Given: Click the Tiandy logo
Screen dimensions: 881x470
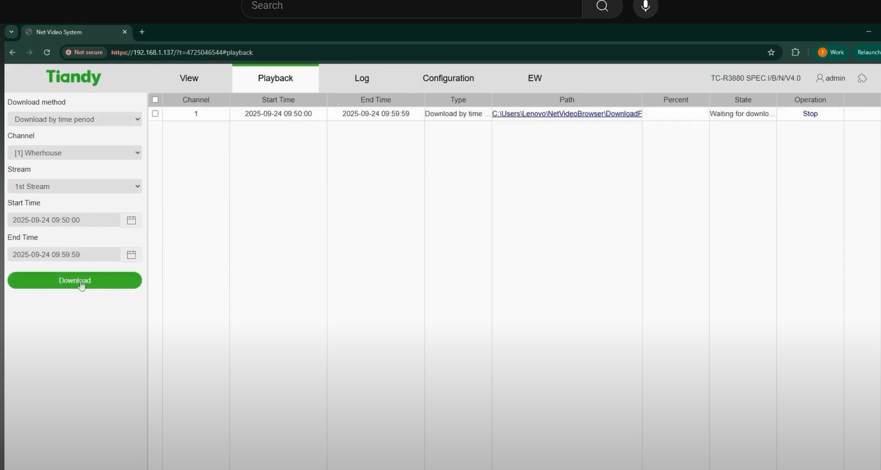Looking at the screenshot, I should [x=73, y=76].
